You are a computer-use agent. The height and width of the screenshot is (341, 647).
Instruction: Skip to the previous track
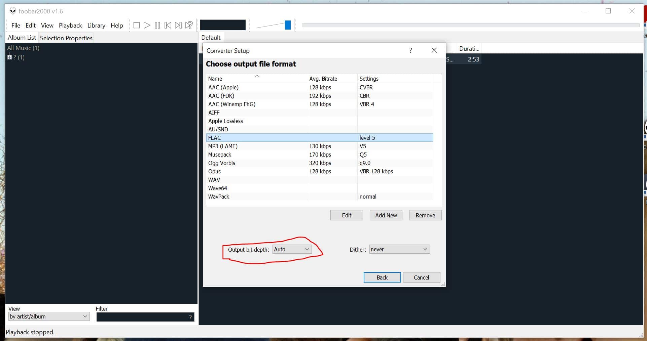(x=168, y=25)
